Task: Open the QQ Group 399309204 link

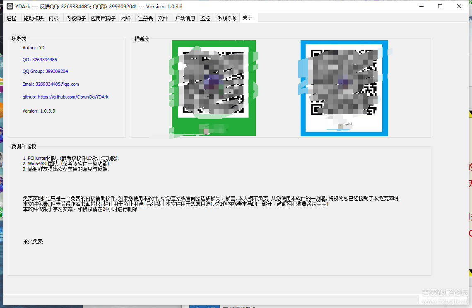Action: (x=45, y=71)
